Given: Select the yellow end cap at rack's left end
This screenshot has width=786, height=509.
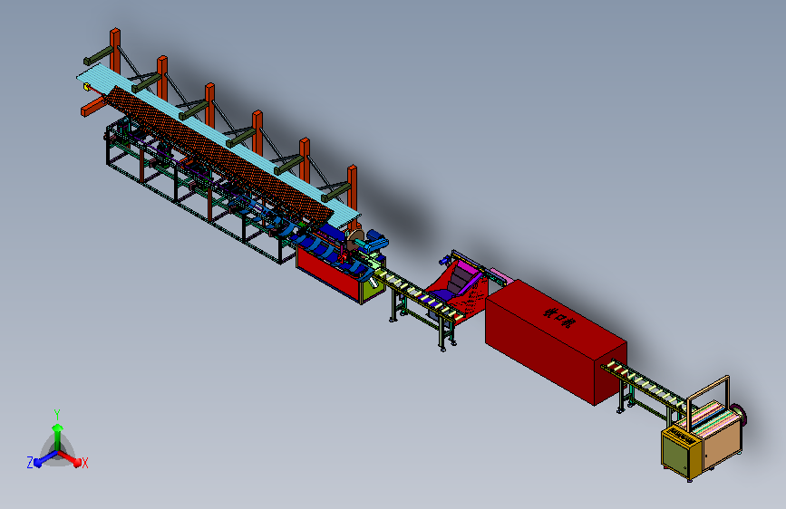Looking at the screenshot, I should [87, 87].
